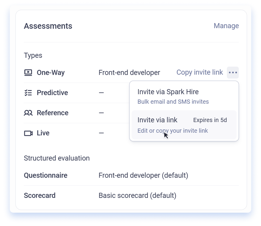Click the One-Way video screen icon

point(28,73)
